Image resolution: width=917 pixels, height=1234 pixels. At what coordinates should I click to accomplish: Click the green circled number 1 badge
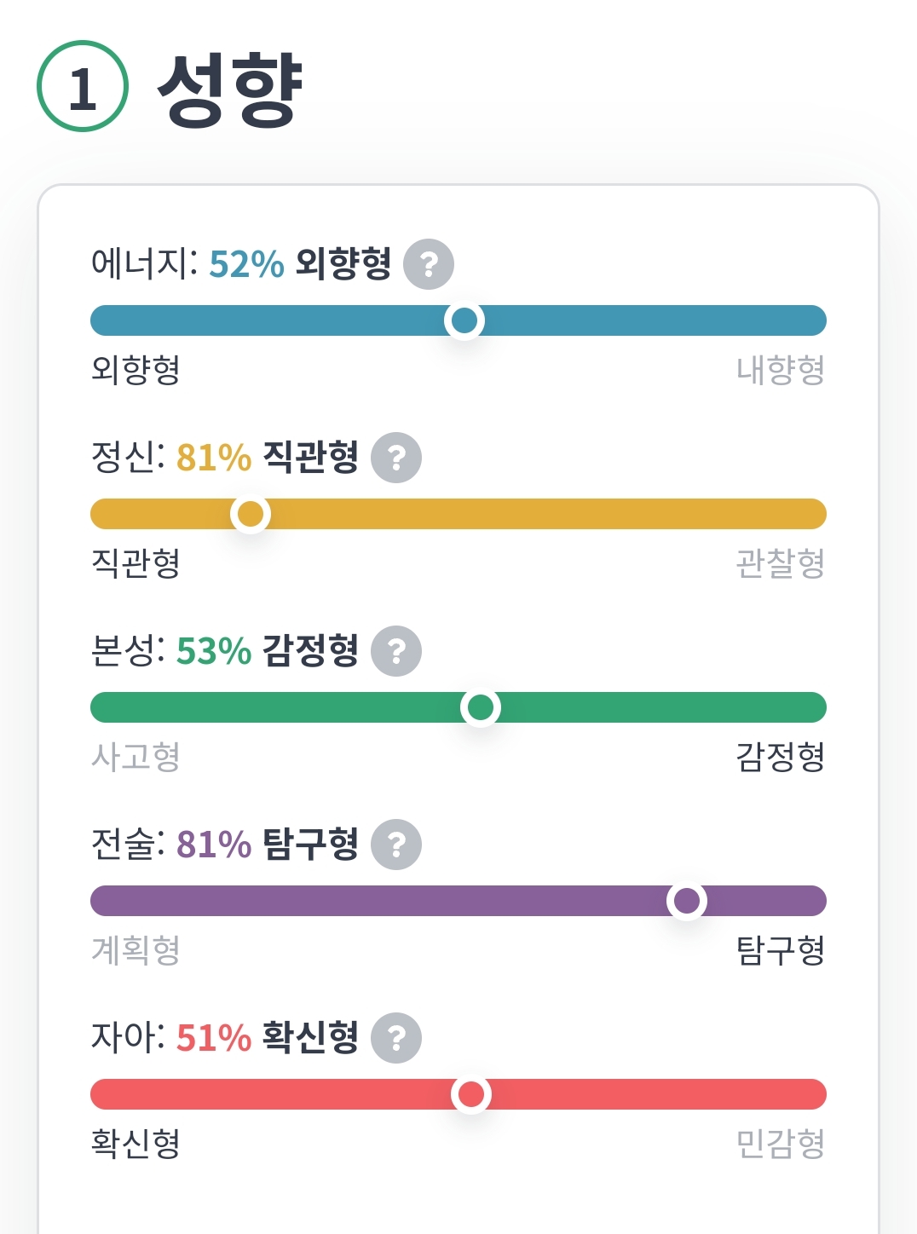click(x=83, y=86)
